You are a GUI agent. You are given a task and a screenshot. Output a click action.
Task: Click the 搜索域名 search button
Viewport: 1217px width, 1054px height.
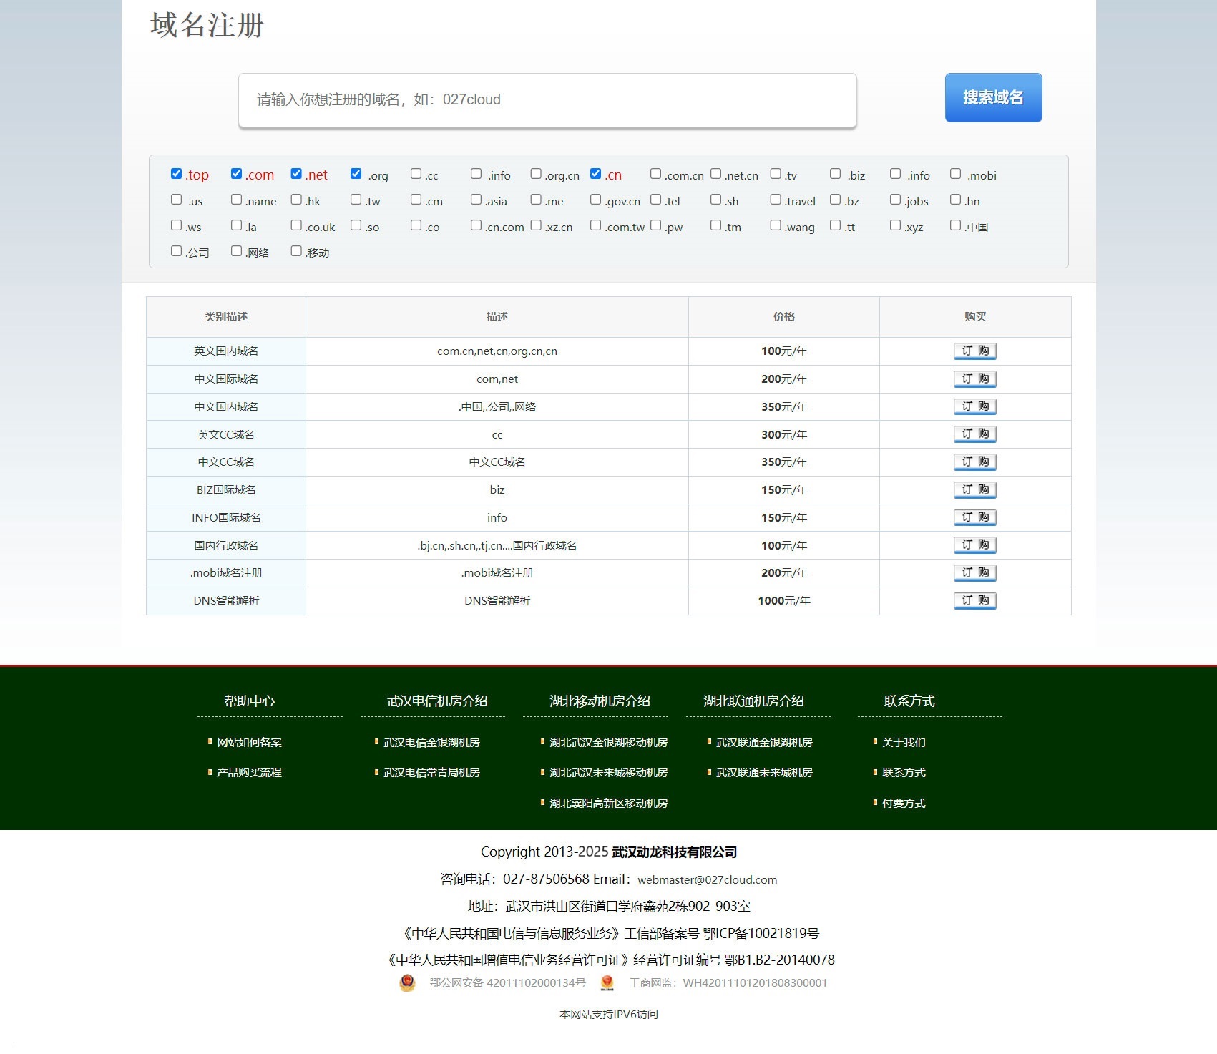[992, 97]
